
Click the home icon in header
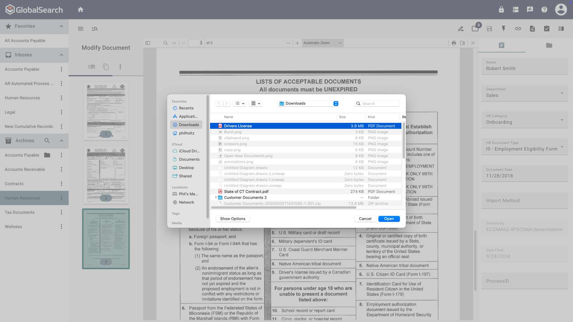[x=80, y=10]
